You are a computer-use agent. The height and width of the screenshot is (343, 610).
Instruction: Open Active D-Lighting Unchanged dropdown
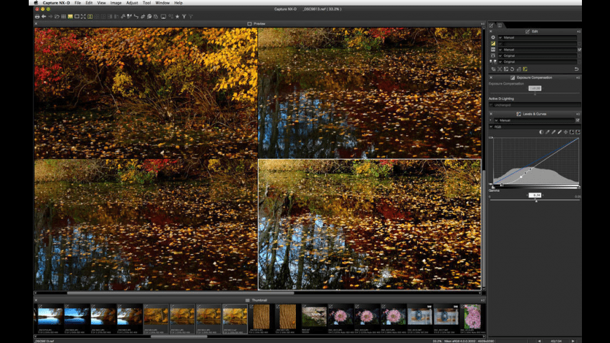tap(534, 105)
